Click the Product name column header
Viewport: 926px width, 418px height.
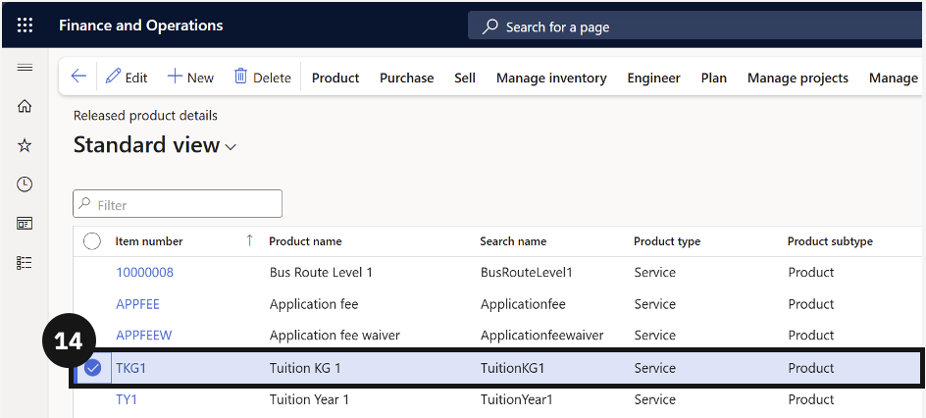coord(305,241)
